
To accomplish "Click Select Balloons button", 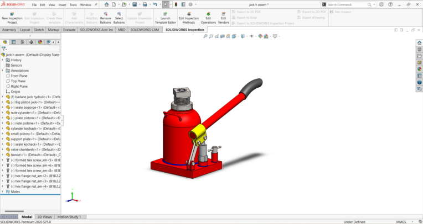I will point(119,18).
